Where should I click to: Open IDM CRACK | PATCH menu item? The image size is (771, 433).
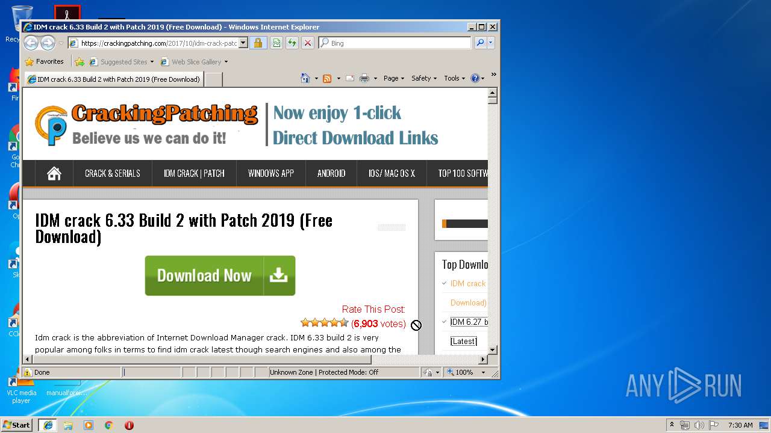[x=194, y=173]
